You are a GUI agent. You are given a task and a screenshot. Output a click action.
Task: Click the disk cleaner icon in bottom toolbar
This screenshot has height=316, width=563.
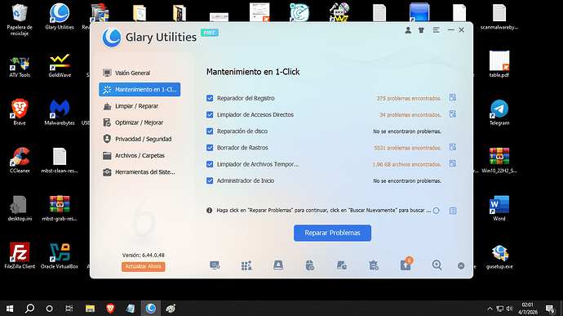click(278, 265)
